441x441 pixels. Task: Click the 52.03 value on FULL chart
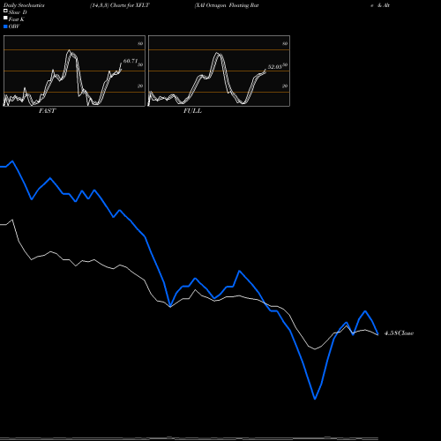click(275, 67)
